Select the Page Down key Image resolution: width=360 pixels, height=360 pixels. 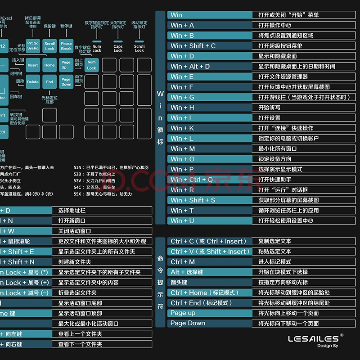coord(67,82)
